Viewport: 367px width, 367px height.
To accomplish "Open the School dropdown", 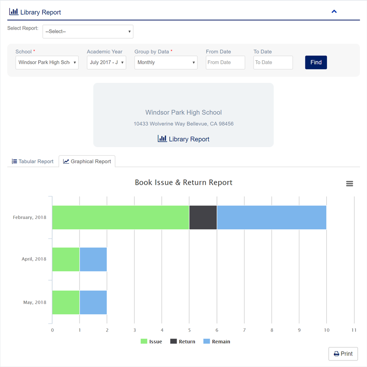I will tap(47, 62).
